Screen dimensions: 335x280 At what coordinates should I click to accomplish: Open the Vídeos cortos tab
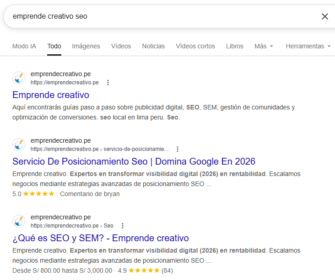point(195,46)
